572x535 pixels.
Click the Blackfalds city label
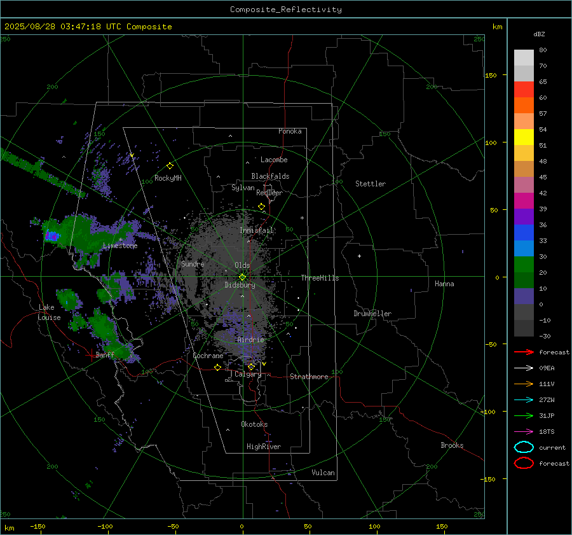[270, 176]
